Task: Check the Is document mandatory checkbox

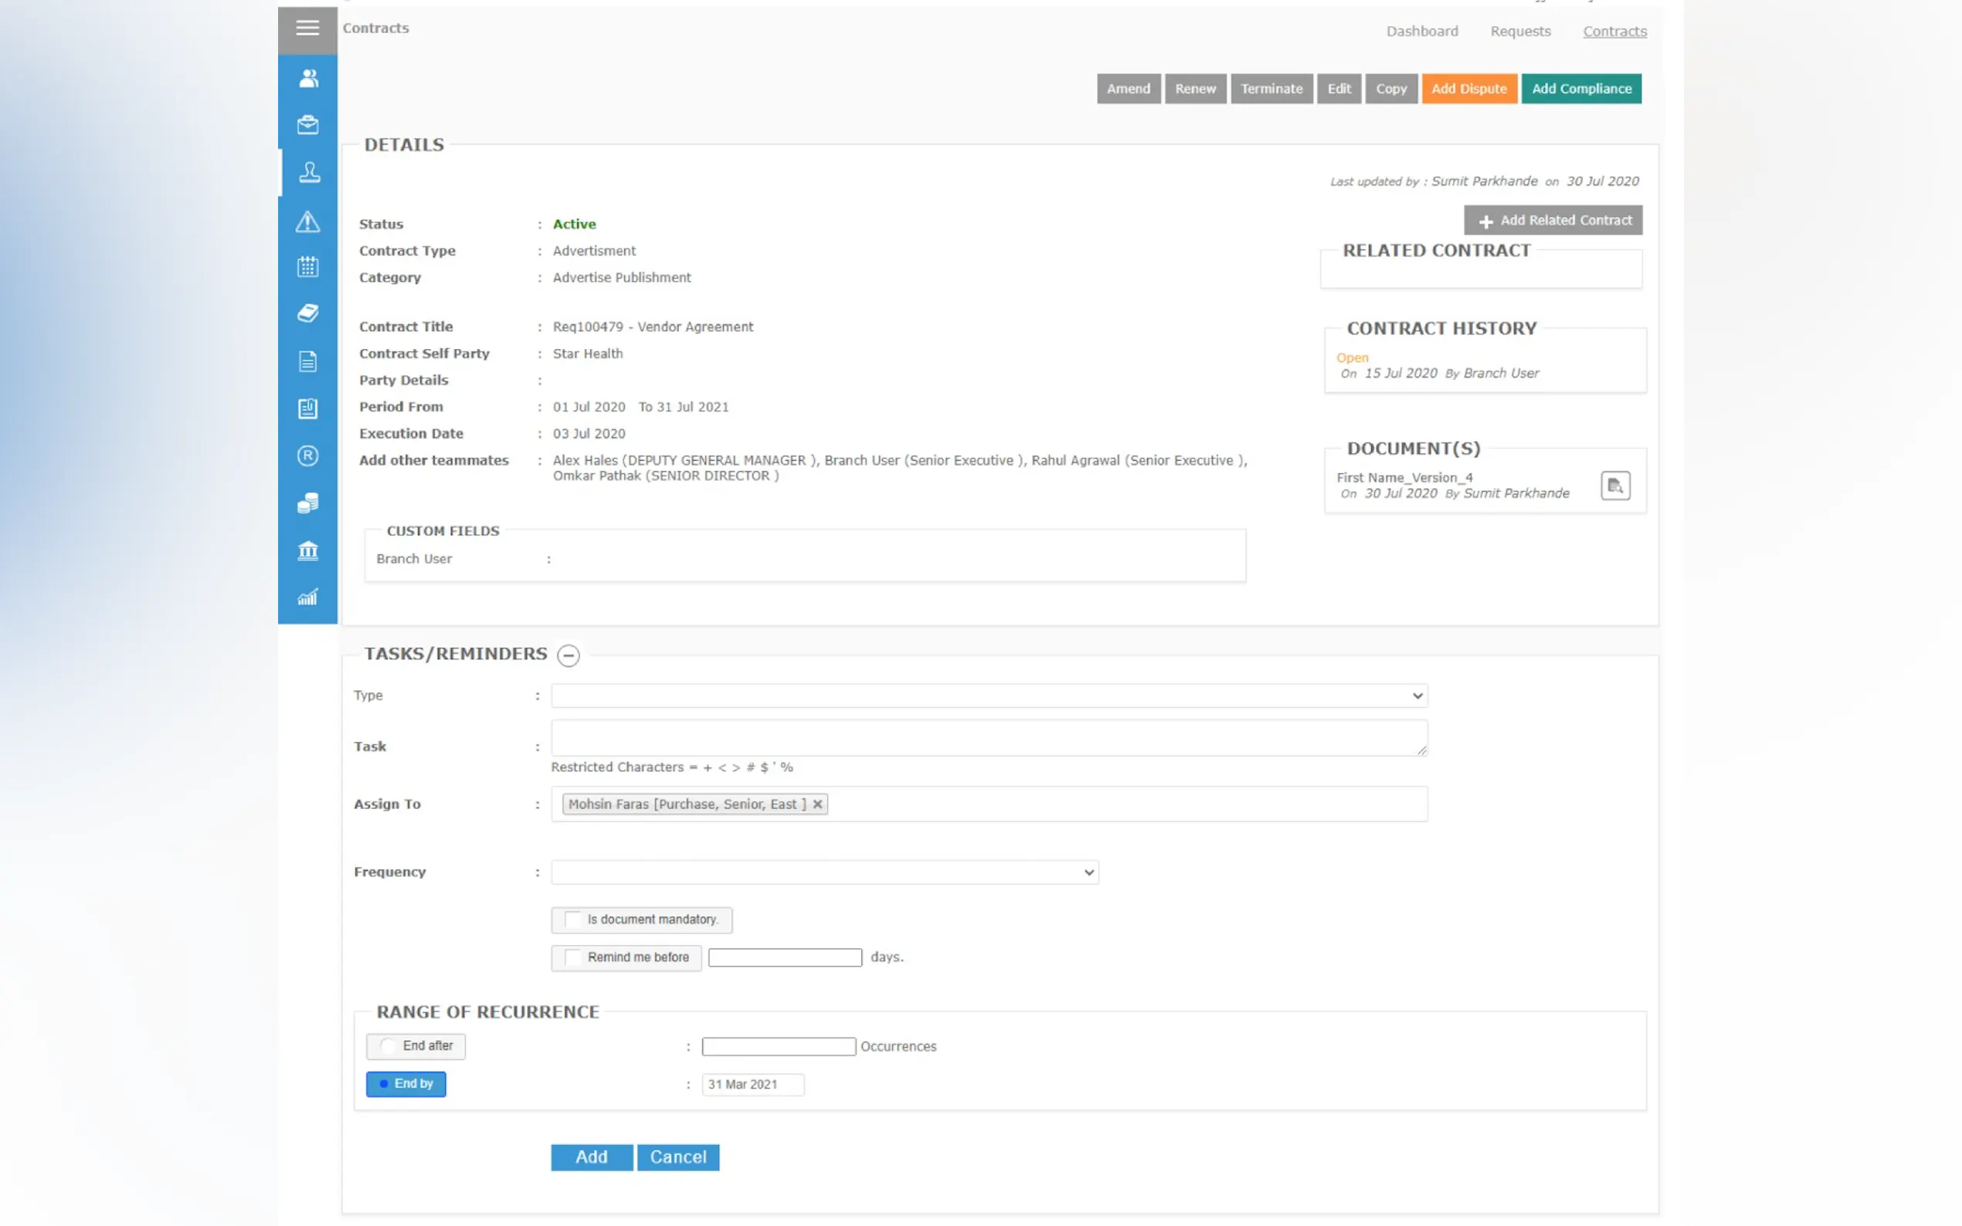Action: [573, 919]
